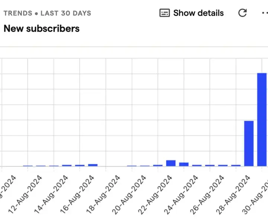Screen dimensions: 268x220
Task: Click the 29-Aug-2024 bar in chart
Action: [249, 143]
